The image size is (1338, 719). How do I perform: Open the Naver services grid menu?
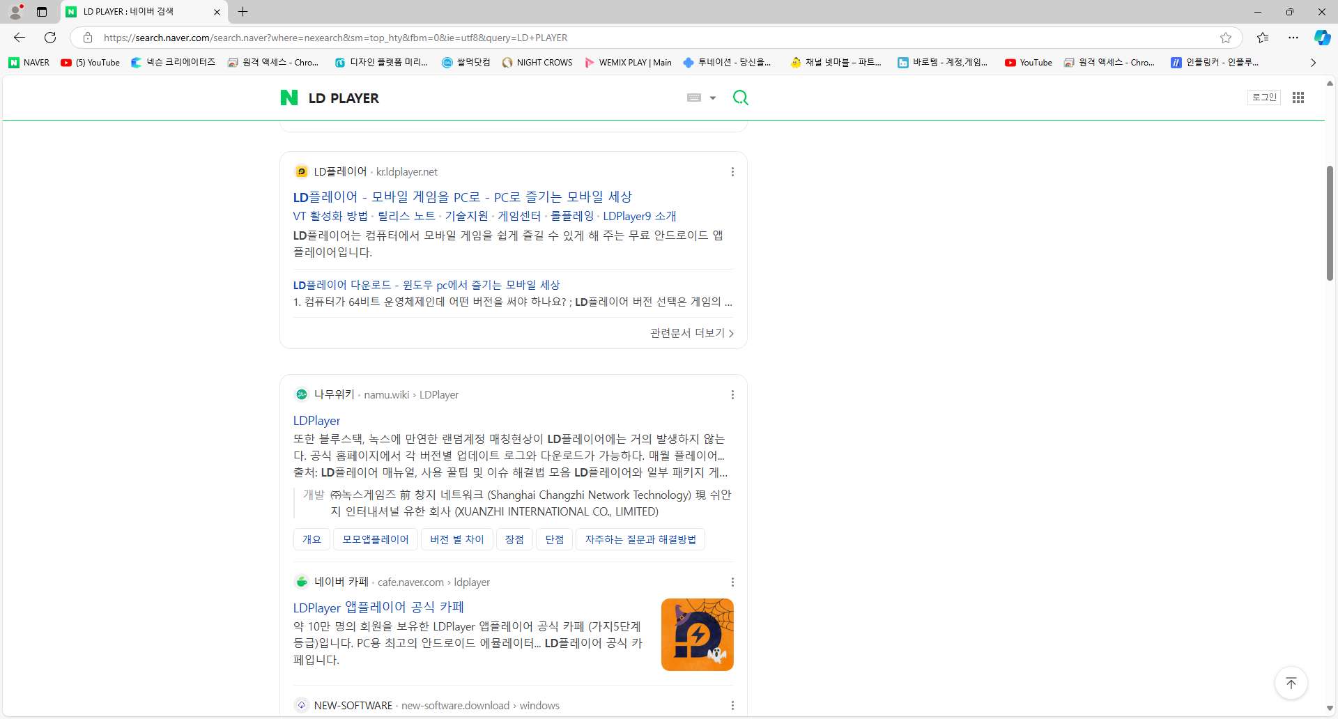tap(1298, 98)
